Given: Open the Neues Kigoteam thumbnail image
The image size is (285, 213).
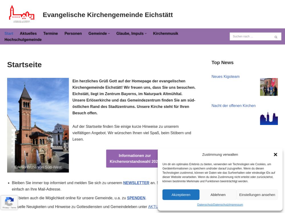Looking at the screenshot, I should (269, 87).
